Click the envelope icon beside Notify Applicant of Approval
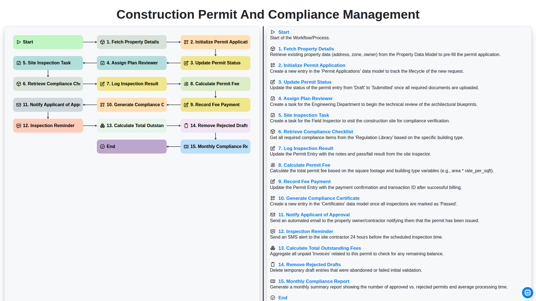Screen dimensions: 536x301 pyautogui.click(x=273, y=215)
